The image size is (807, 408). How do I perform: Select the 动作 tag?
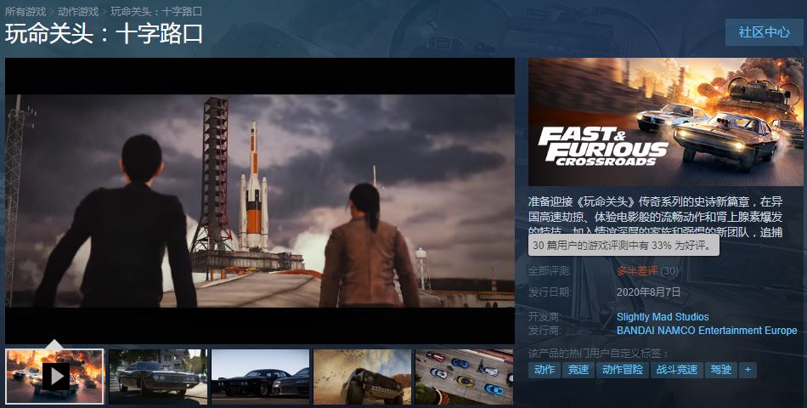coord(545,370)
